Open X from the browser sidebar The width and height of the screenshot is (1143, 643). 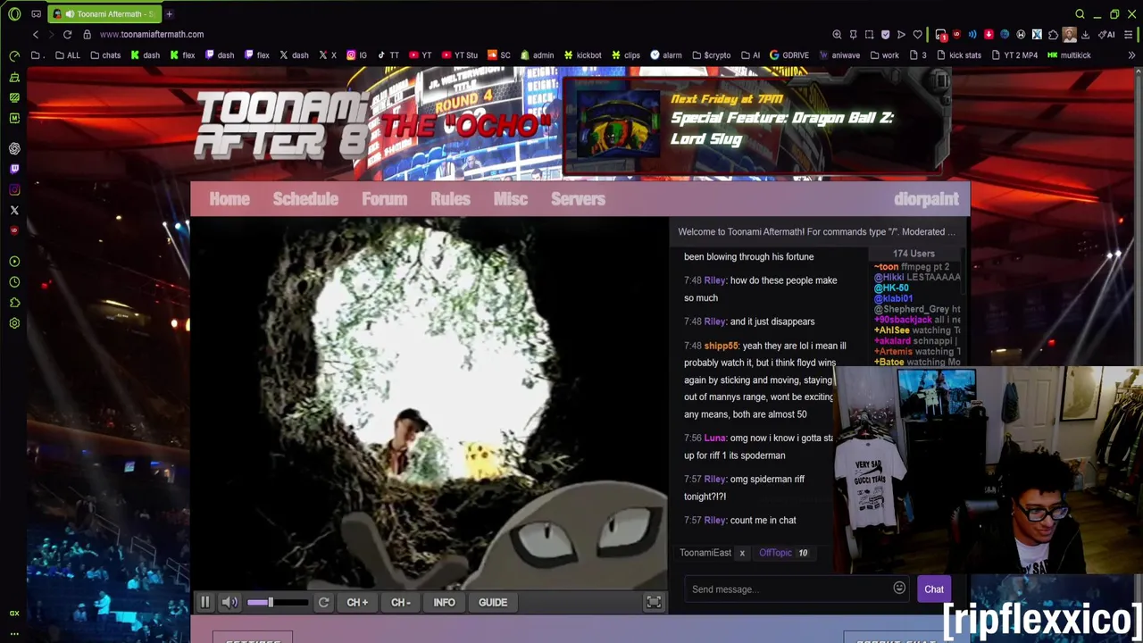[x=14, y=210]
